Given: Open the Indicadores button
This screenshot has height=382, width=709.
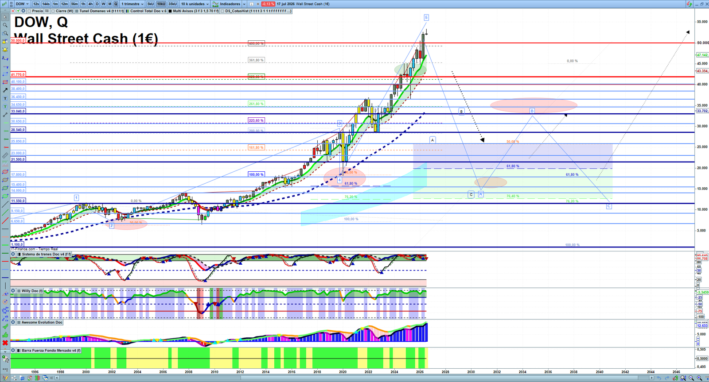Looking at the screenshot, I should coord(226,4).
